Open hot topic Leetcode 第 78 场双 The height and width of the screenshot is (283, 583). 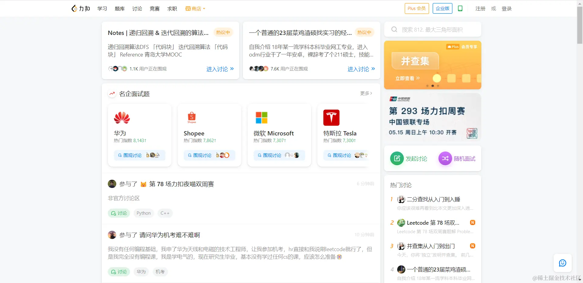(x=433, y=223)
